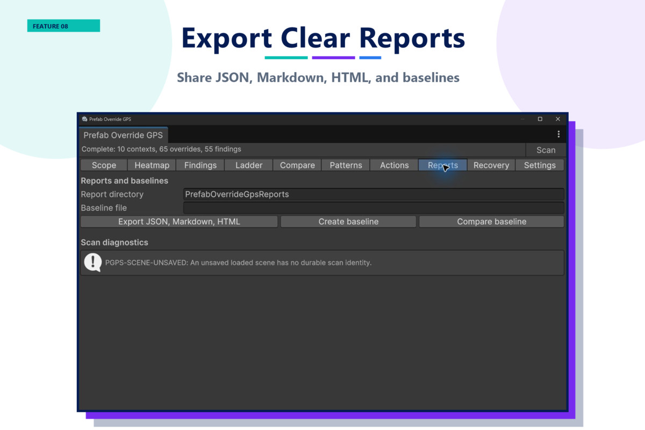Click the Compare baseline button
The height and width of the screenshot is (430, 645).
[x=491, y=221]
